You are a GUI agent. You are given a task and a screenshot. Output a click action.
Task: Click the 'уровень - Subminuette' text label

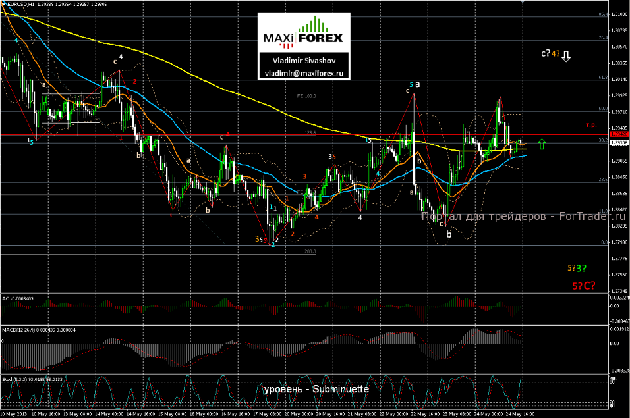click(316, 389)
